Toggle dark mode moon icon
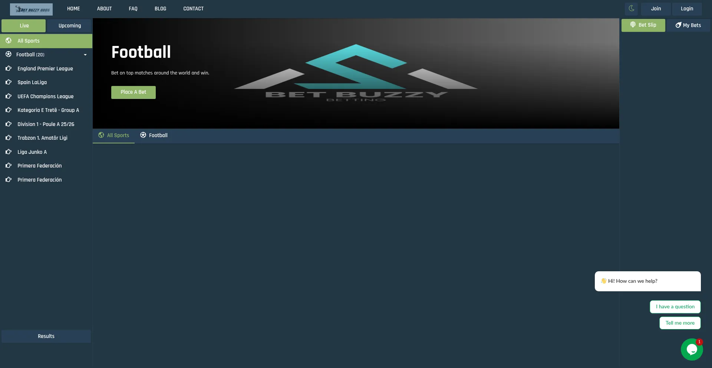Screen dimensions: 712x368 pyautogui.click(x=631, y=9)
